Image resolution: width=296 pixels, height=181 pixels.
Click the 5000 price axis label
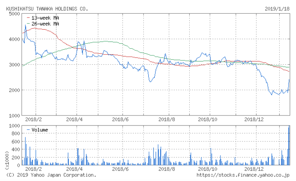tap(14, 14)
